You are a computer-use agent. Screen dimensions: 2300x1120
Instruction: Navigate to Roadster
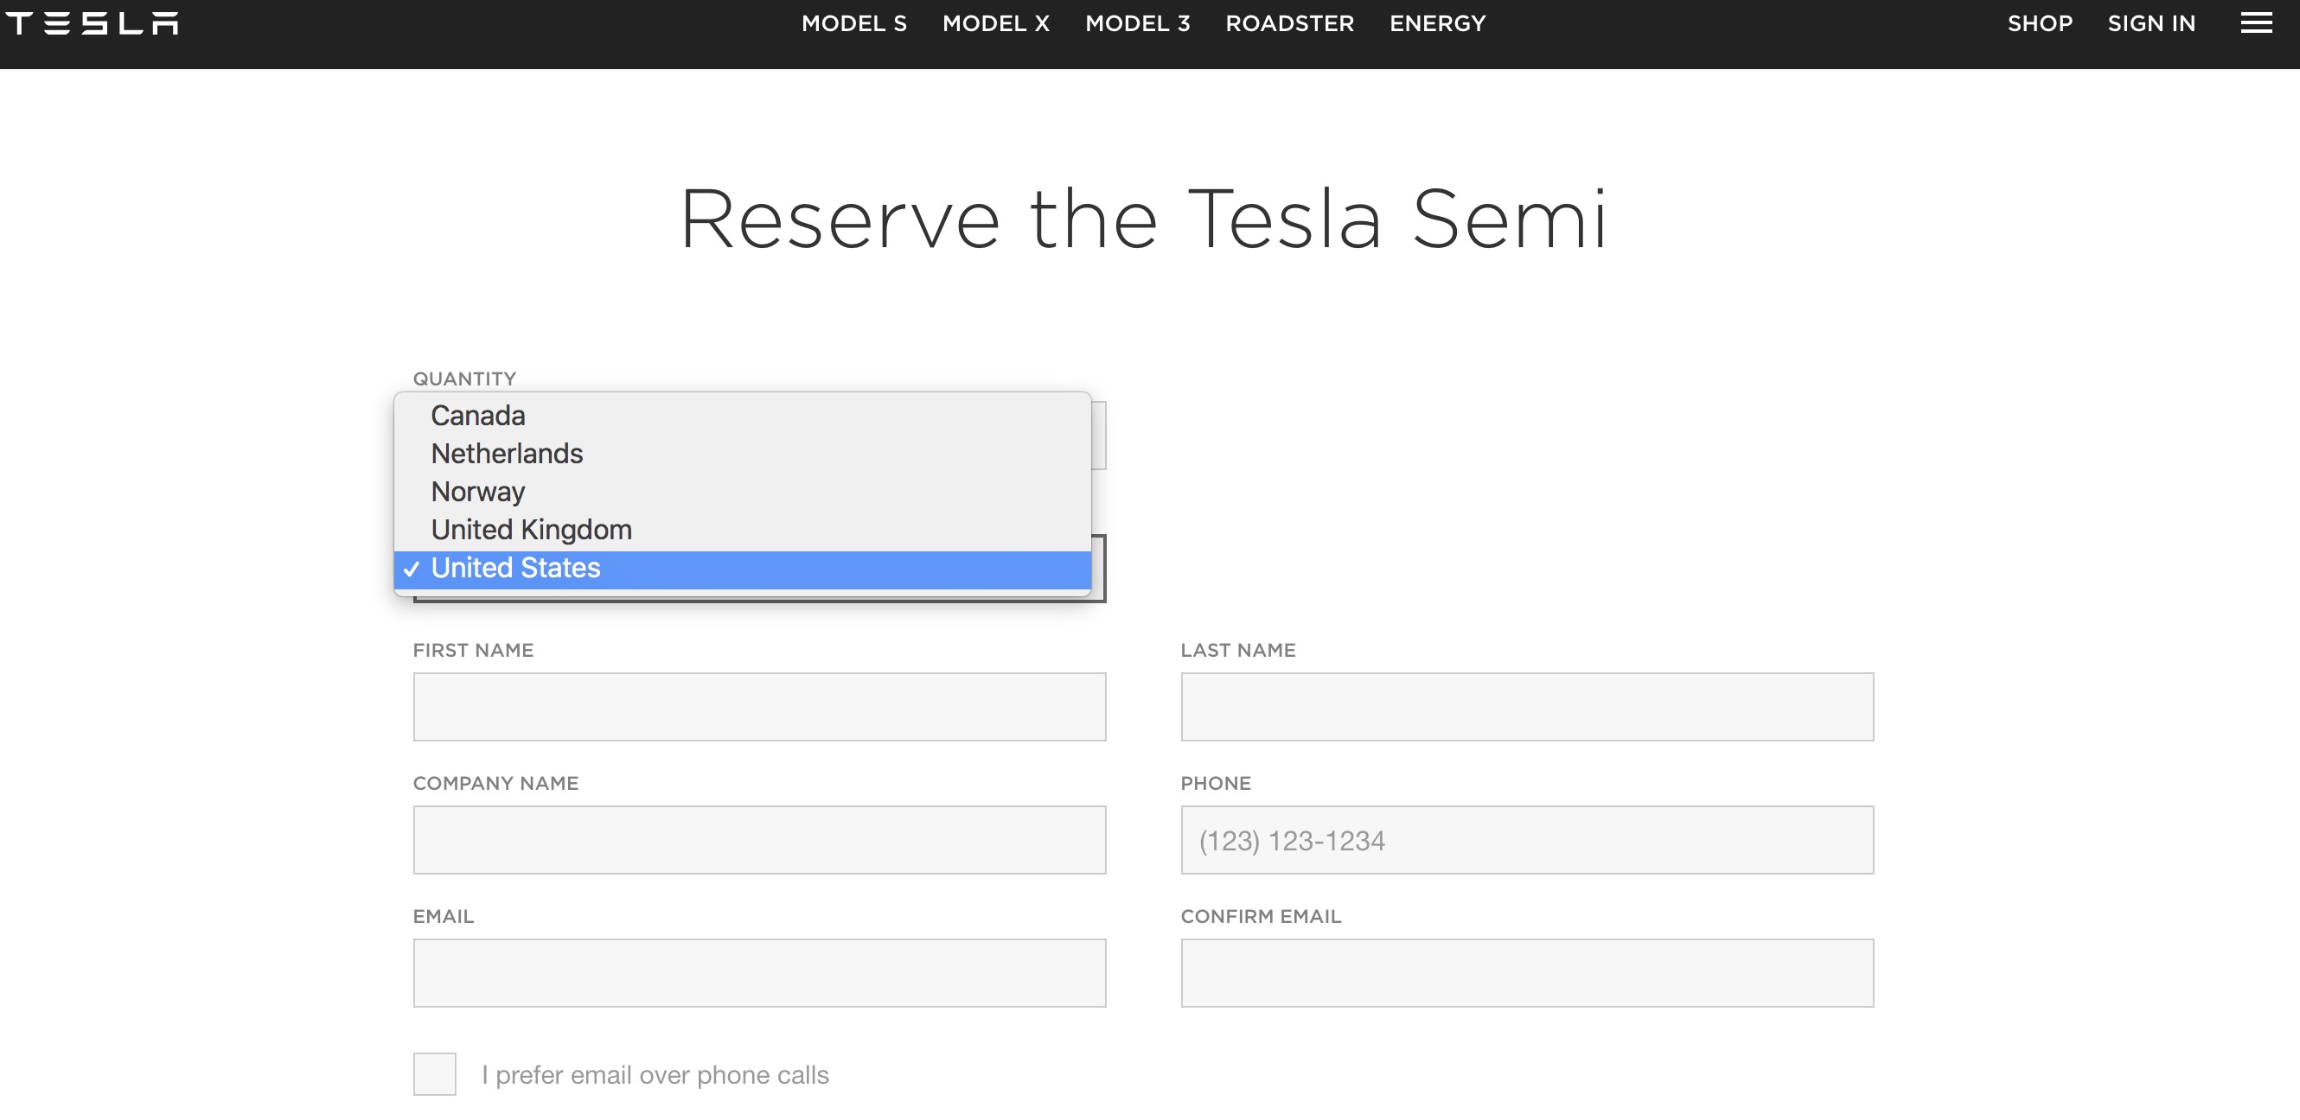tap(1289, 23)
